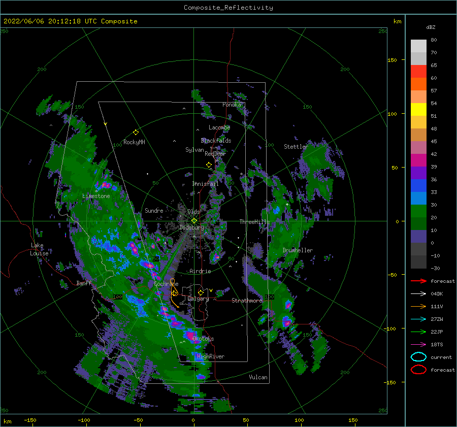Click the red forecast arrow in legend
The image size is (457, 427).
coord(418,281)
